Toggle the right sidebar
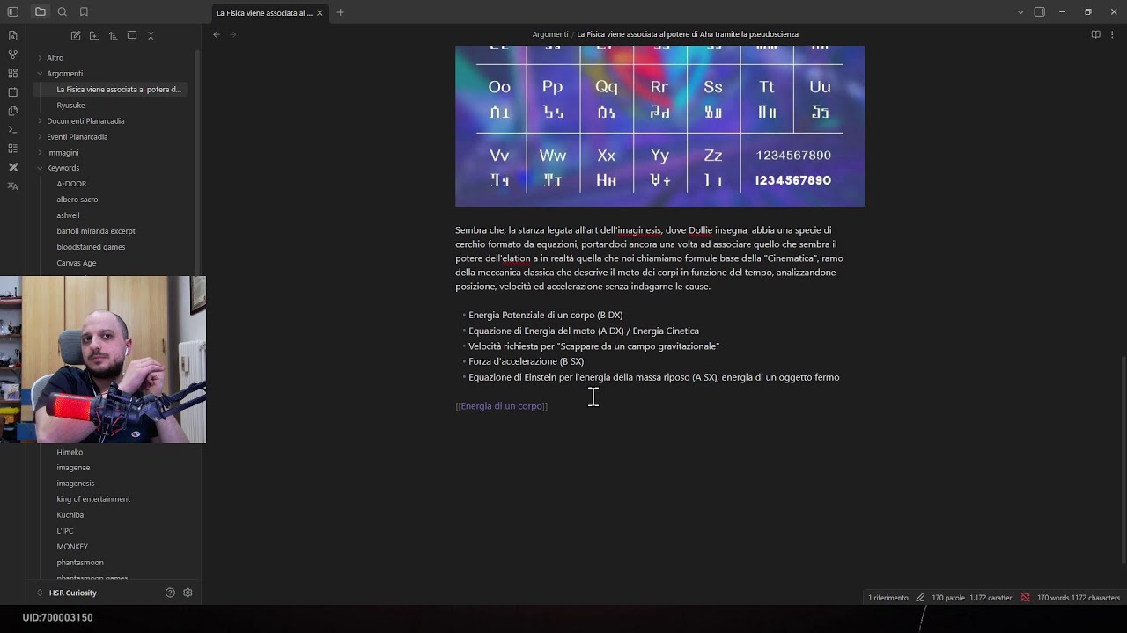 coord(1040,12)
